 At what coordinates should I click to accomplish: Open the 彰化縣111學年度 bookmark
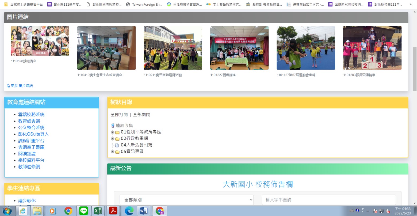click(x=64, y=4)
